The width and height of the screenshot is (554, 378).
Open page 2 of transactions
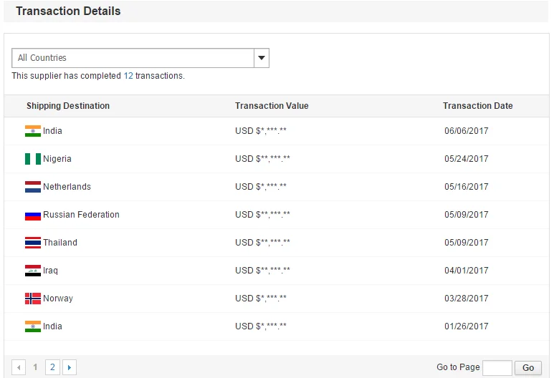(52, 367)
